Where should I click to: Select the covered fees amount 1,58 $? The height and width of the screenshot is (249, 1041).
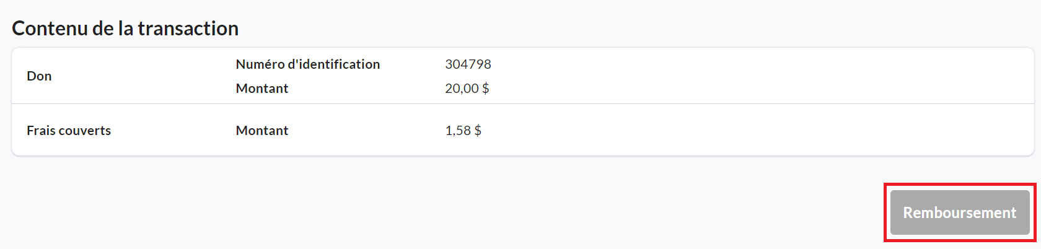point(463,131)
